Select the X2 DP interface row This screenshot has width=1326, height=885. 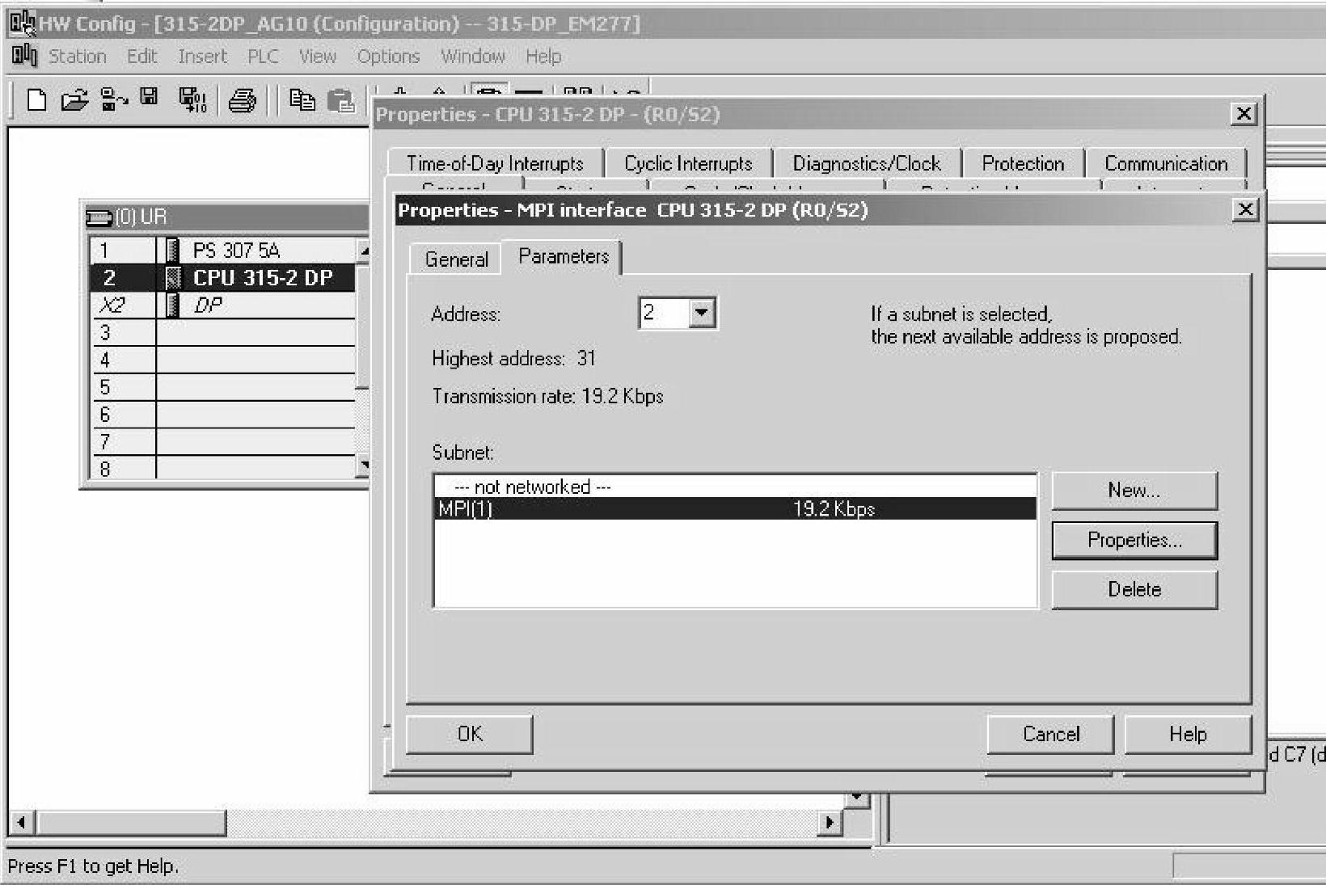[x=223, y=306]
